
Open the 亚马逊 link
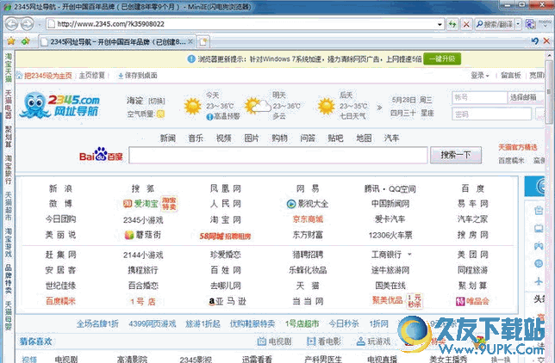coord(228,301)
